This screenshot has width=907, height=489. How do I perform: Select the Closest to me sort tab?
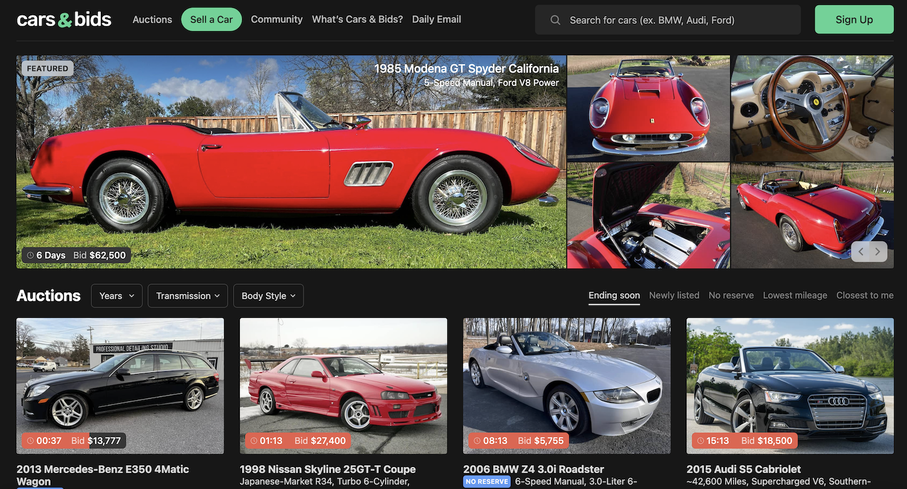(x=864, y=295)
